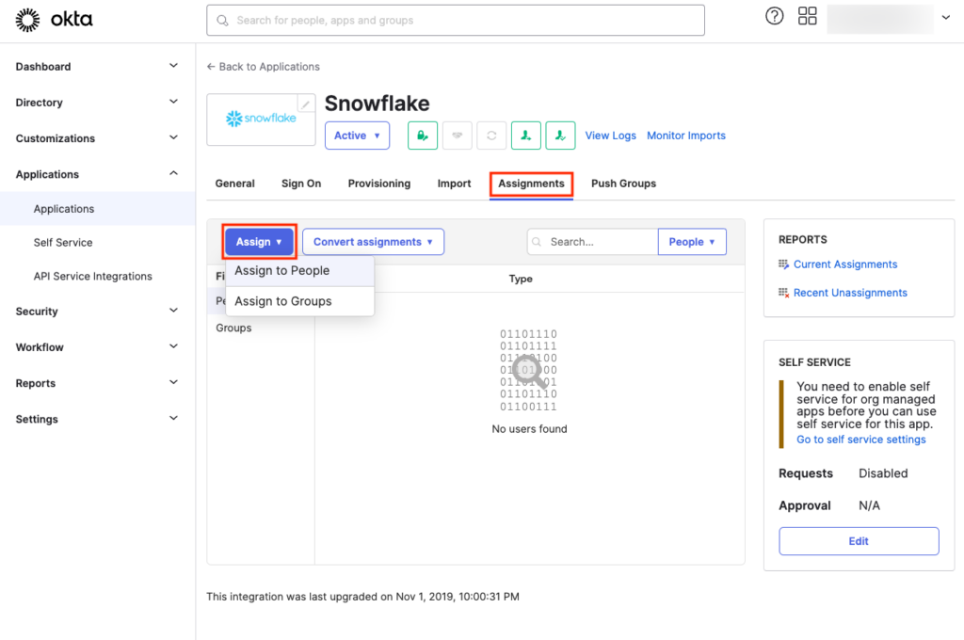
Task: Open Go to self service settings link
Action: pos(860,439)
